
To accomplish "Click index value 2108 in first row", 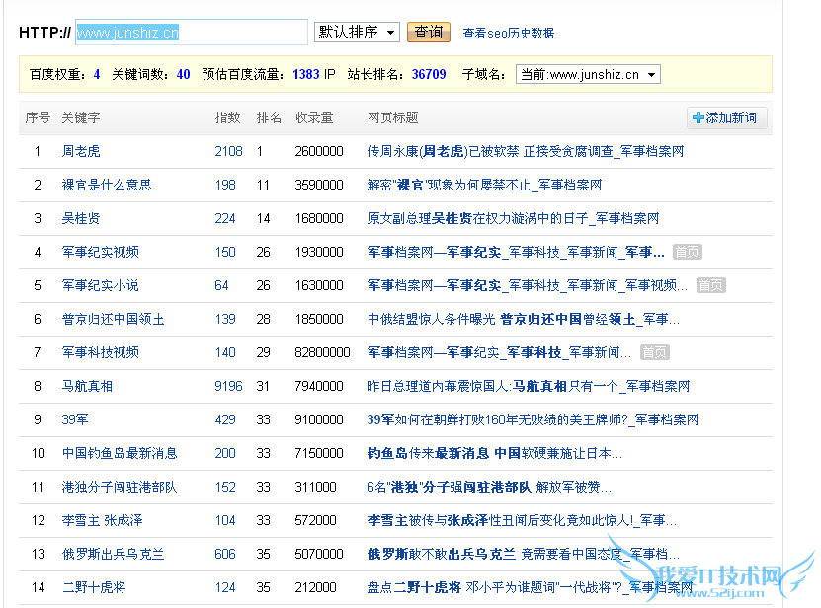I will coord(228,151).
